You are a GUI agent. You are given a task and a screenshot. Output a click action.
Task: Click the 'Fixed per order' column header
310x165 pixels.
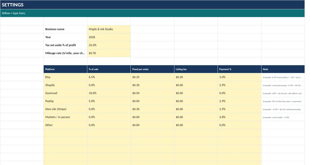pos(152,69)
